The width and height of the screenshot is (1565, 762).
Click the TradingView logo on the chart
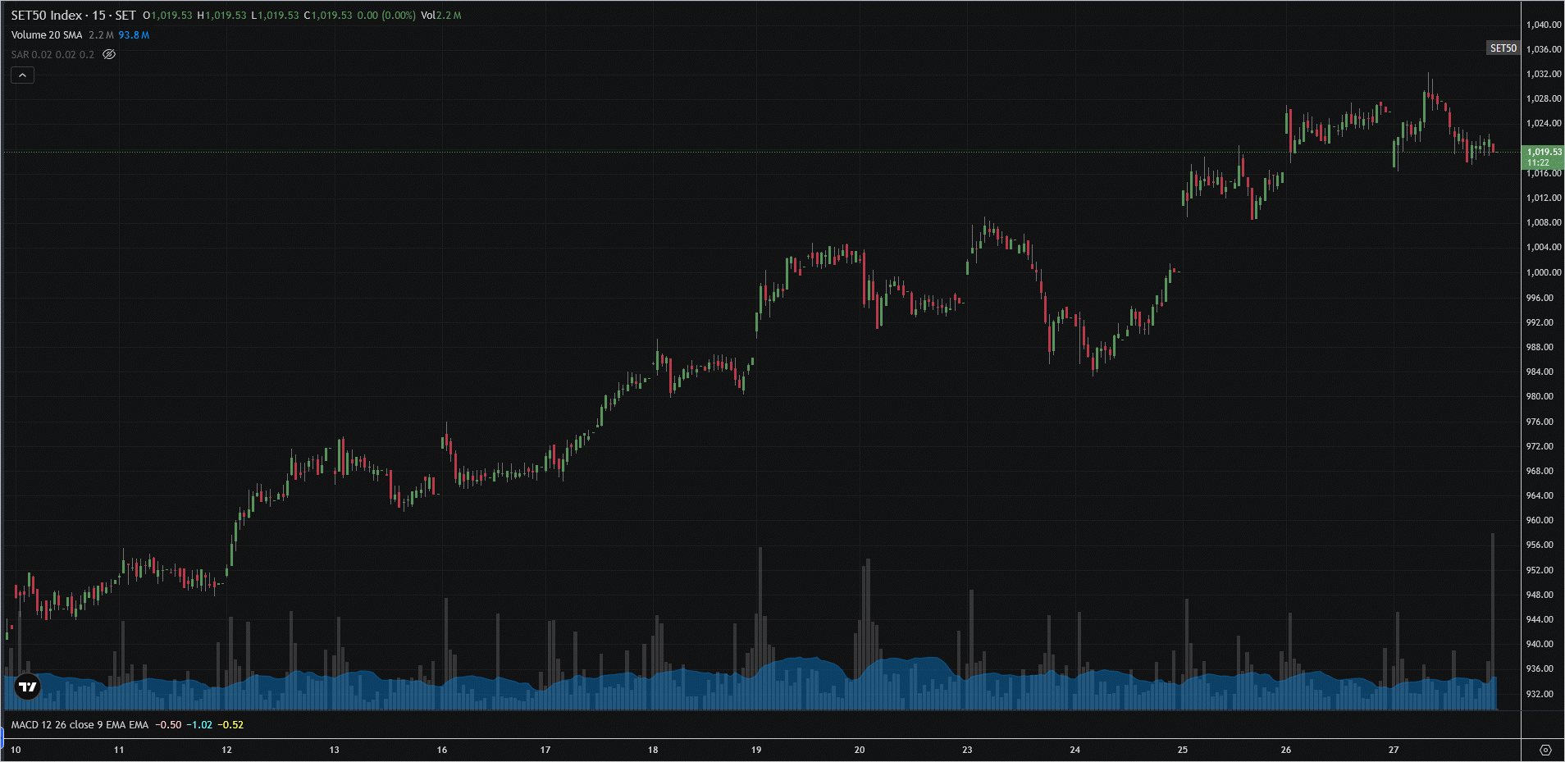click(x=27, y=687)
